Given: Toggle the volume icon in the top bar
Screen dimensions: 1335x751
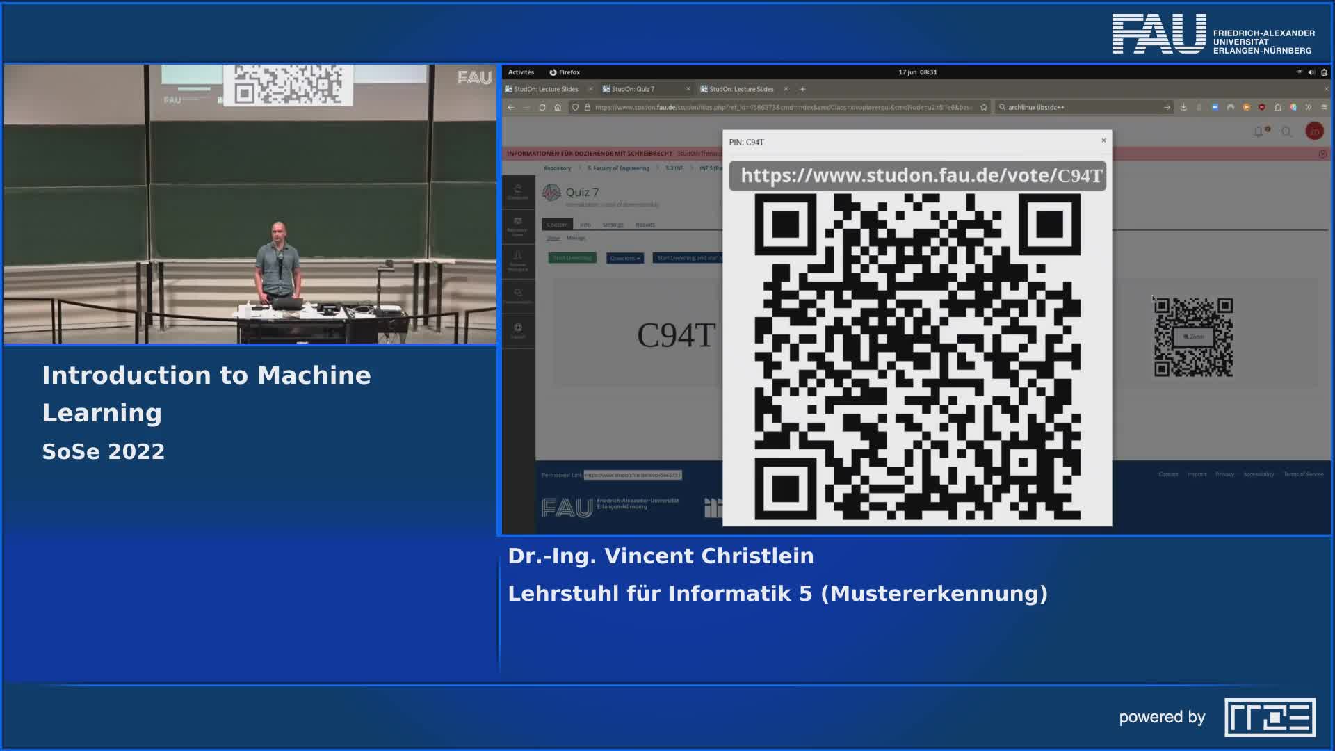Looking at the screenshot, I should point(1310,72).
